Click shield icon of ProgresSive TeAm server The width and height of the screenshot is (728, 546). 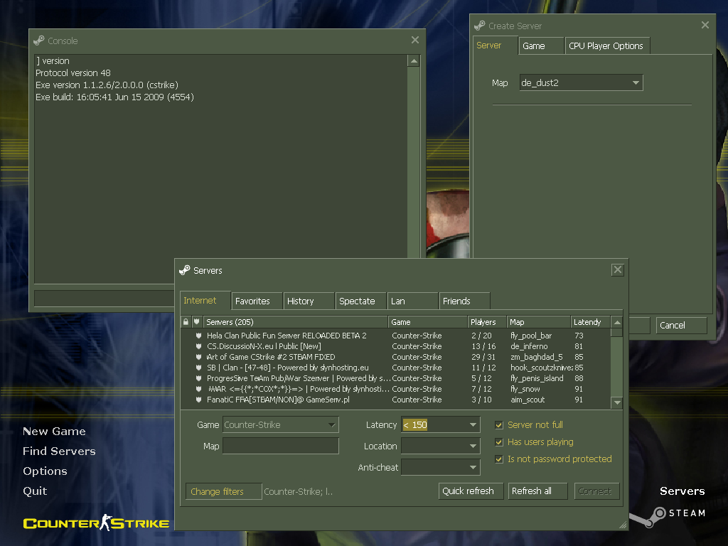point(199,378)
